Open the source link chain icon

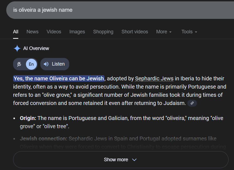pyautogui.click(x=192, y=103)
